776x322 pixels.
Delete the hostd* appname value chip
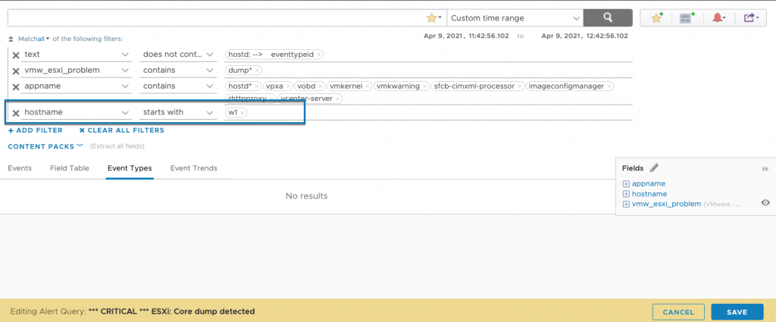257,86
